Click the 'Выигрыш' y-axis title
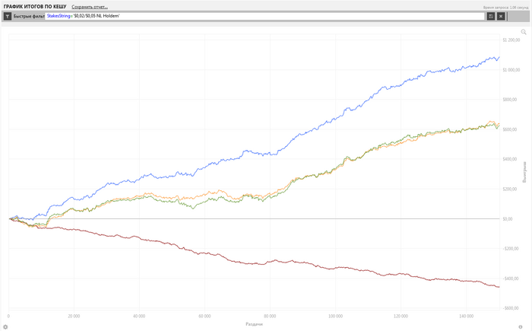Viewport: 532px width, 331px height. tap(524, 172)
